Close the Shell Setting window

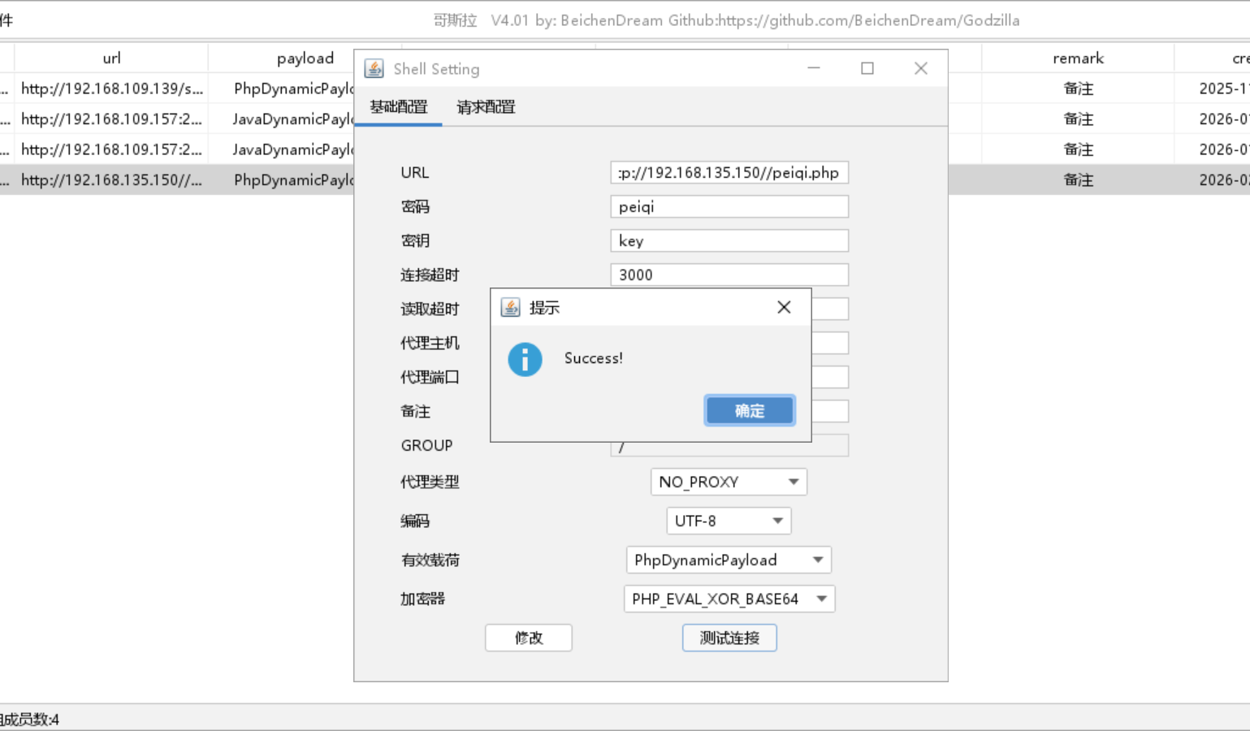[920, 68]
